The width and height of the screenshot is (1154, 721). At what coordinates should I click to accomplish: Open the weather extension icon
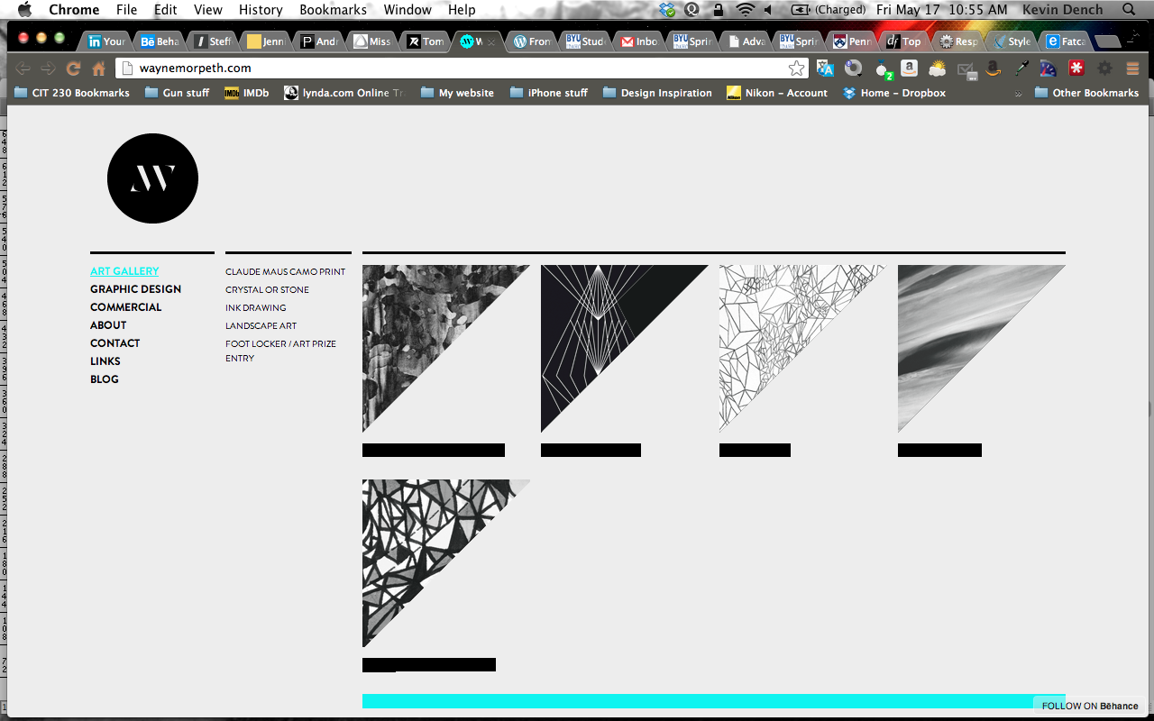(x=938, y=68)
